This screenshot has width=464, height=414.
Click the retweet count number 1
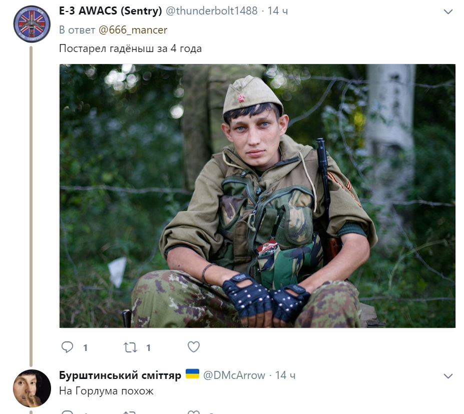pos(148,347)
